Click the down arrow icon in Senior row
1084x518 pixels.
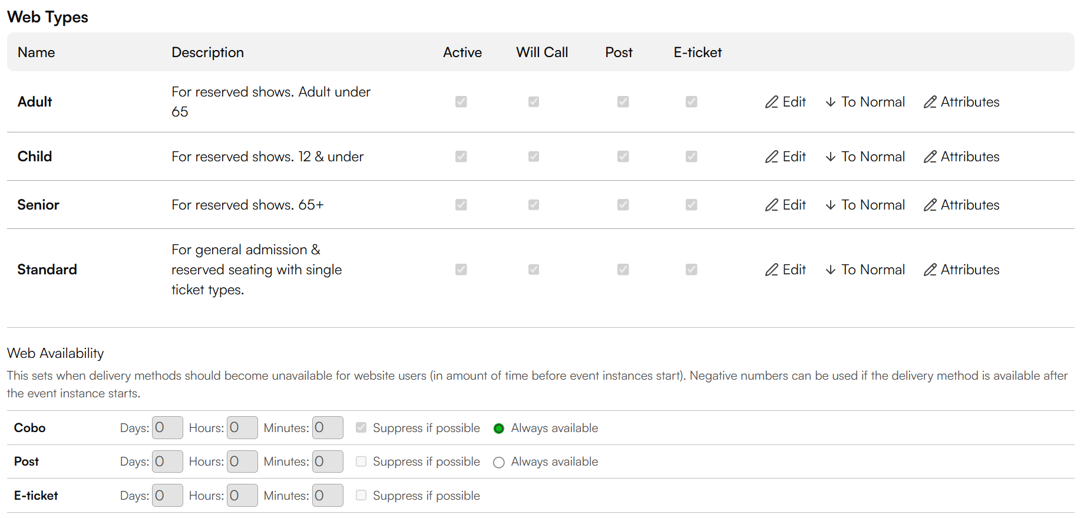[831, 205]
